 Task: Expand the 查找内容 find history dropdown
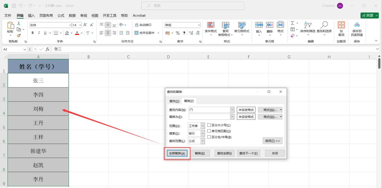coord(232,110)
